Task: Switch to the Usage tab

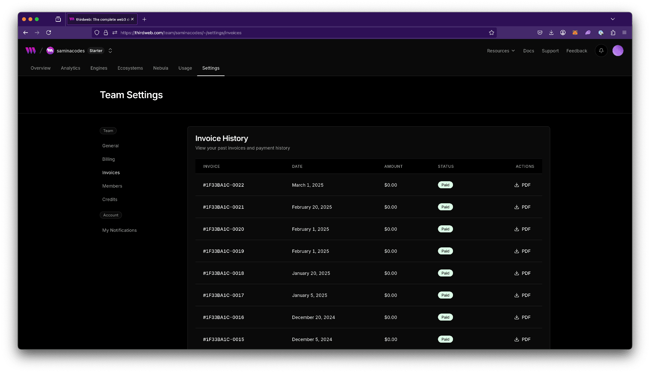Action: (185, 68)
